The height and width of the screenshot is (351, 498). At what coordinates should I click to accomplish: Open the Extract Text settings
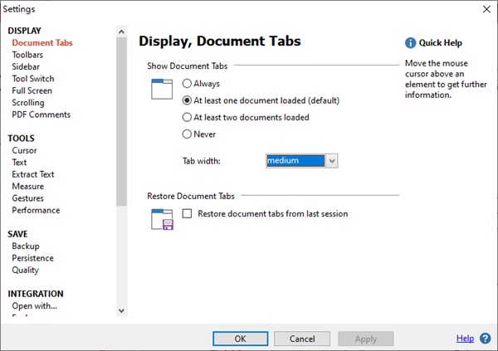click(x=33, y=174)
